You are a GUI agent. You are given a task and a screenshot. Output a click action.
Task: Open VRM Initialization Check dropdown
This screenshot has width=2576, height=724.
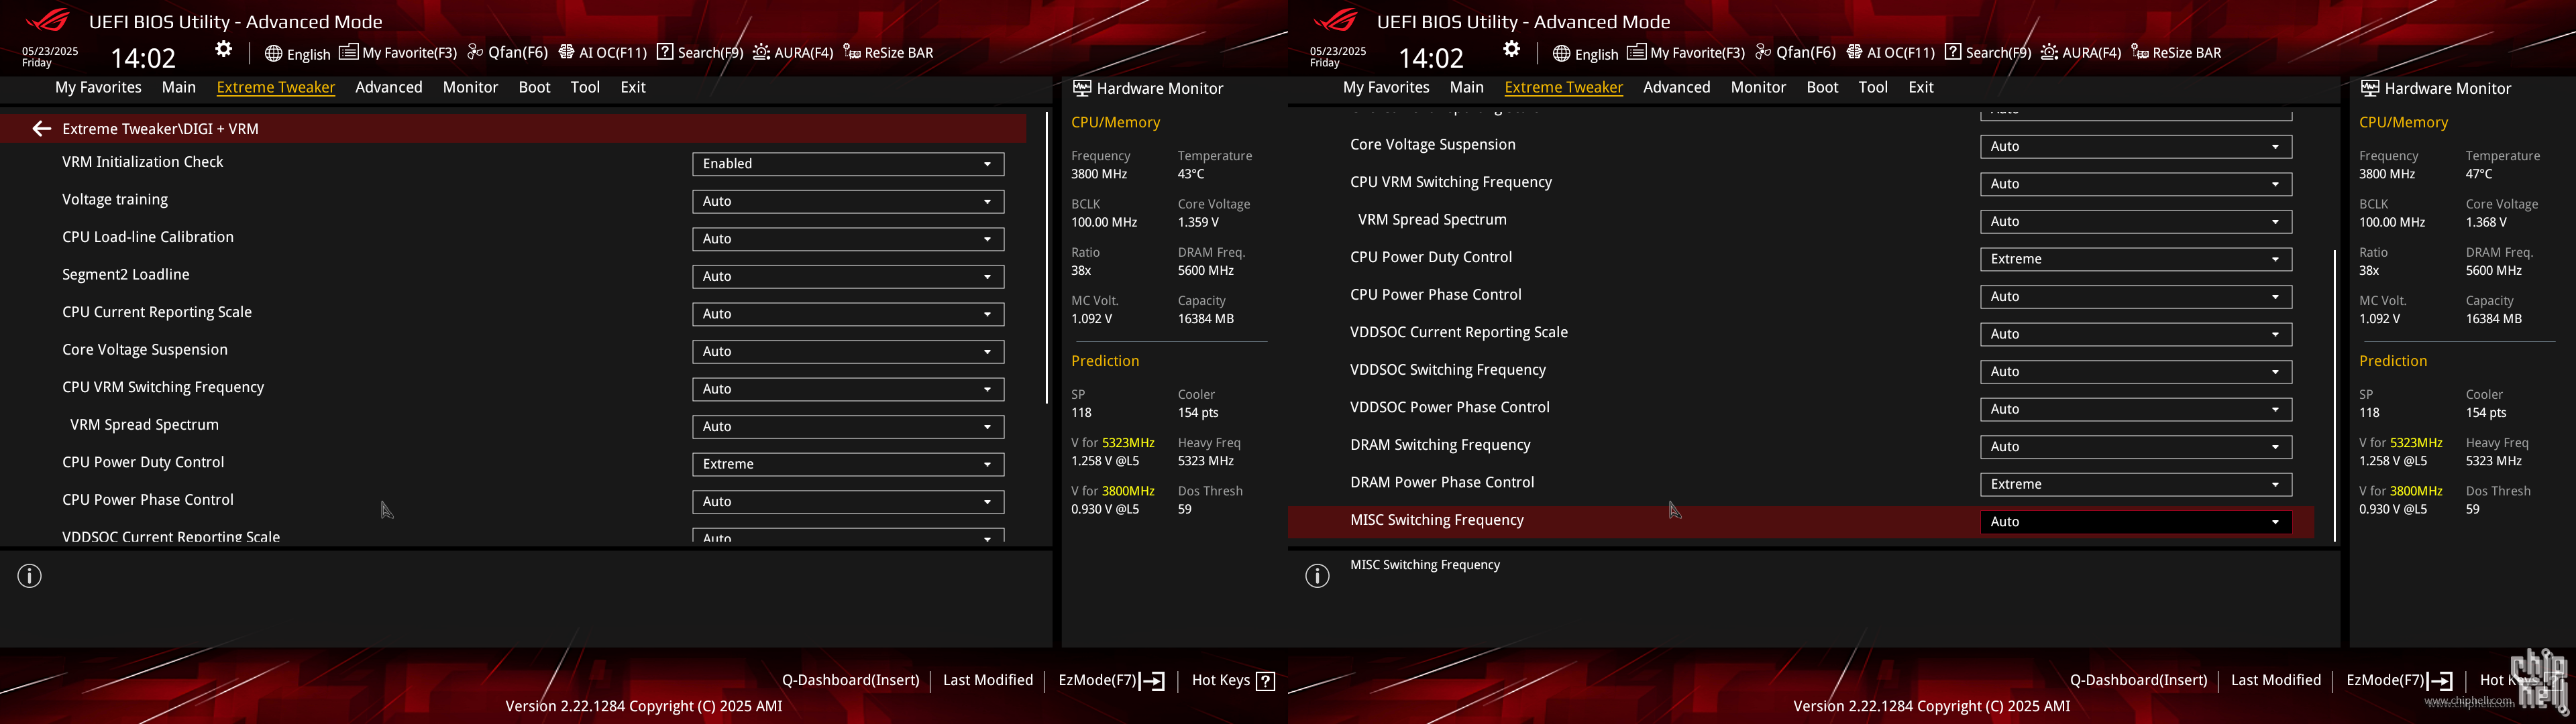click(x=848, y=164)
